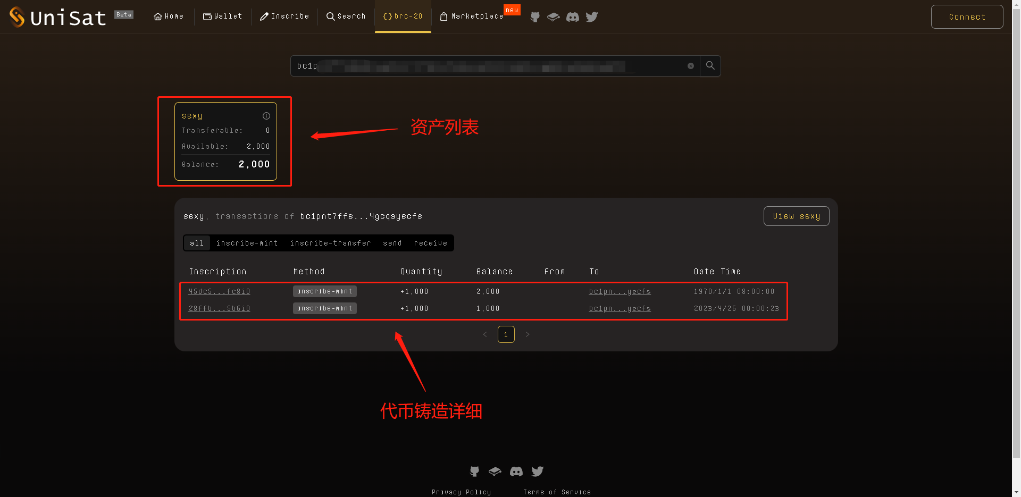Select the sexy token asset card
Screen dimensions: 1021x497
click(x=225, y=141)
